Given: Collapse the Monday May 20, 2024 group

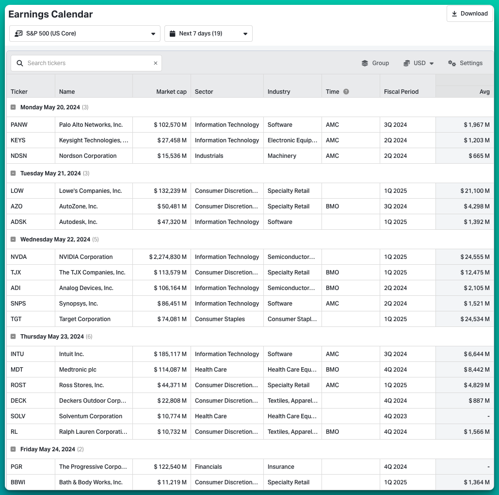Looking at the screenshot, I should coord(13,107).
